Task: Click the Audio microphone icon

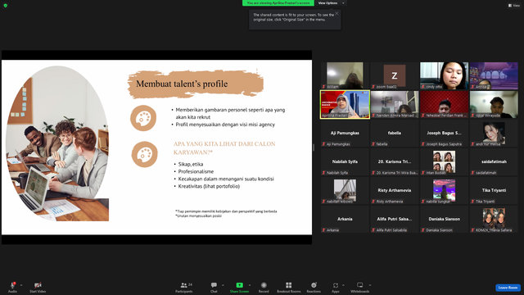Action: 13,285
